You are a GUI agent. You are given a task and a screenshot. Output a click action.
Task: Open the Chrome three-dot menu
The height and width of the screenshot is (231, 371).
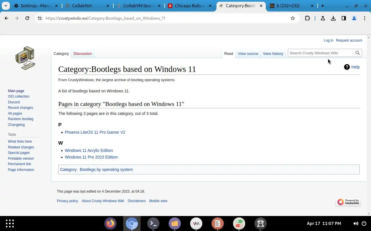365,18
